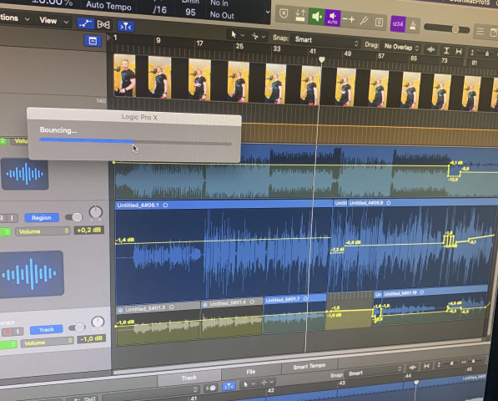
Task: Open the green selector beside +0,2 dB Volume
Action: [x=5, y=231]
